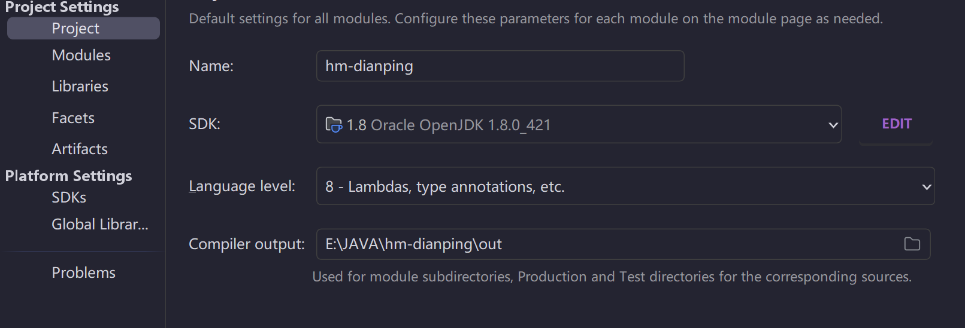Click the 'Language level:' label
The width and height of the screenshot is (965, 328).
tap(242, 186)
